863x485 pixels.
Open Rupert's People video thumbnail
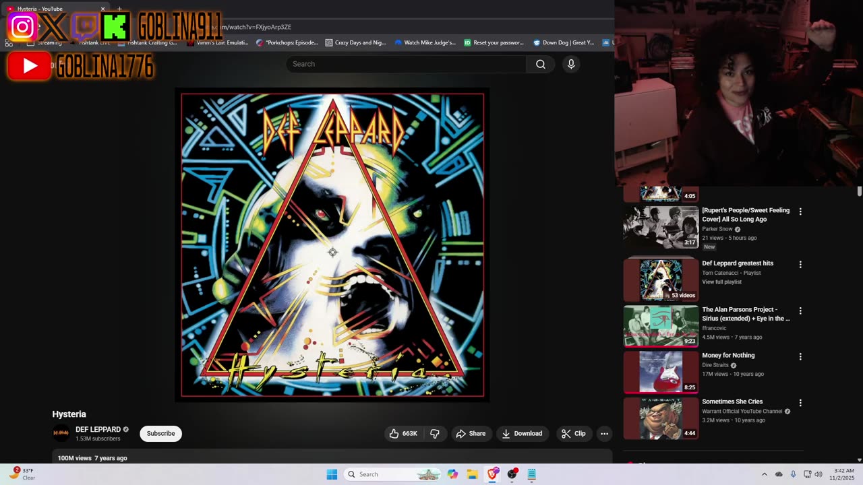pyautogui.click(x=661, y=227)
